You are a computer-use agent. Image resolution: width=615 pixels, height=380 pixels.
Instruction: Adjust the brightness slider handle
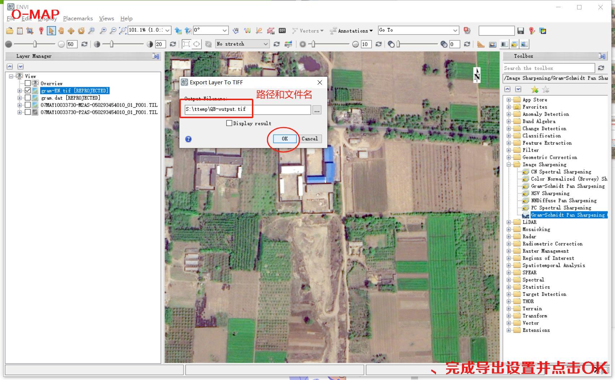pos(35,44)
